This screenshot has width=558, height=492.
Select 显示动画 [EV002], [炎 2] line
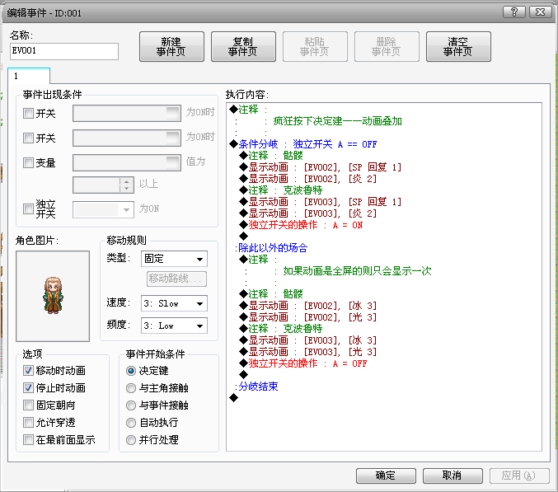click(307, 179)
